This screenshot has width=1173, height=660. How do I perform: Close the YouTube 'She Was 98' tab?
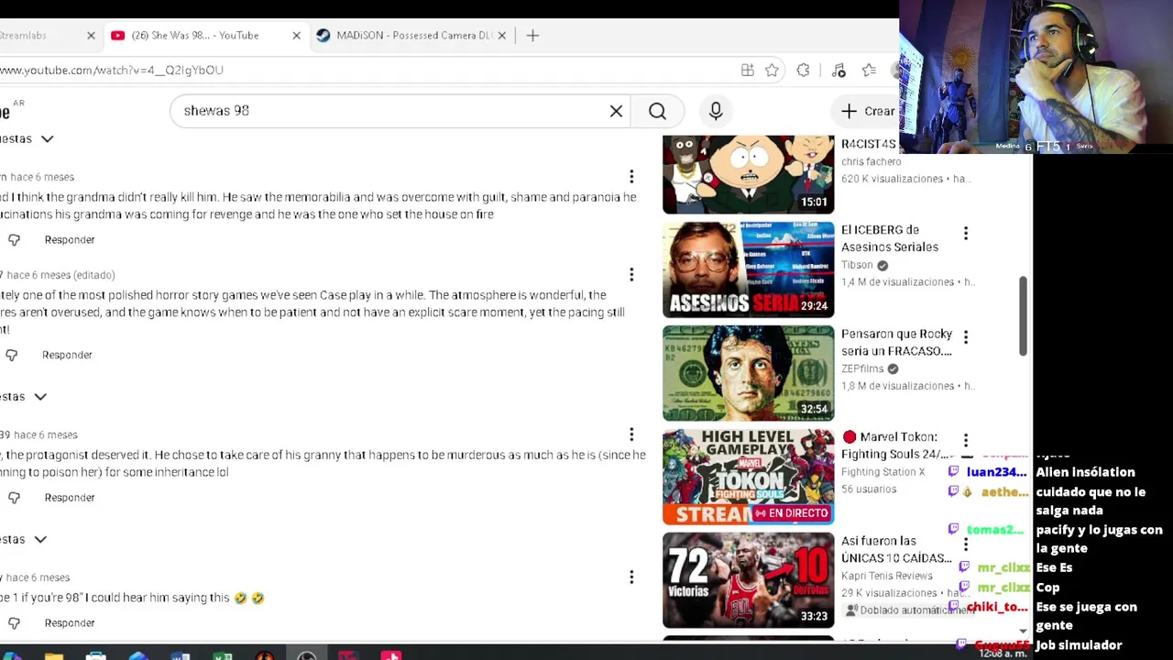pyautogui.click(x=296, y=36)
